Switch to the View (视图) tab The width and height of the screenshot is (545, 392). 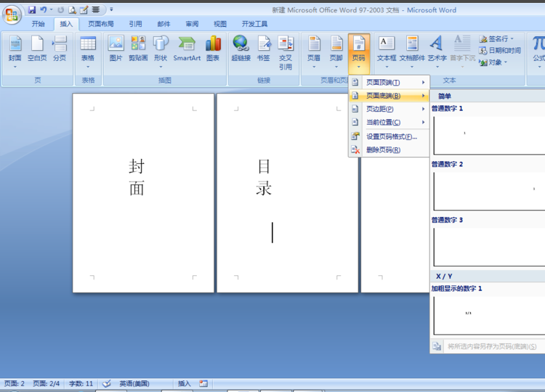(220, 24)
